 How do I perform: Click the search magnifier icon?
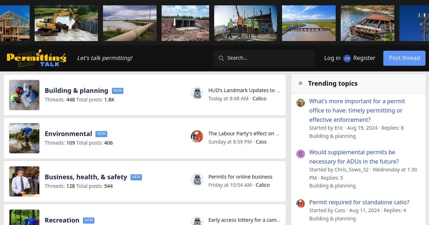tap(221, 58)
